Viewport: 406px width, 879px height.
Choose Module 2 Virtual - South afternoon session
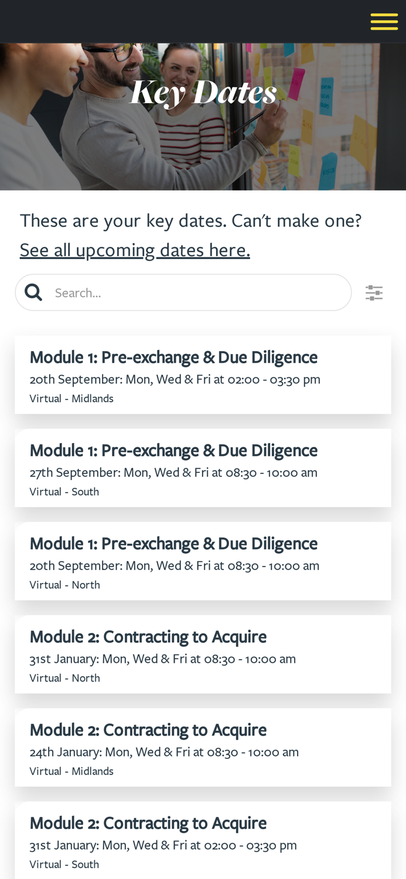click(203, 841)
